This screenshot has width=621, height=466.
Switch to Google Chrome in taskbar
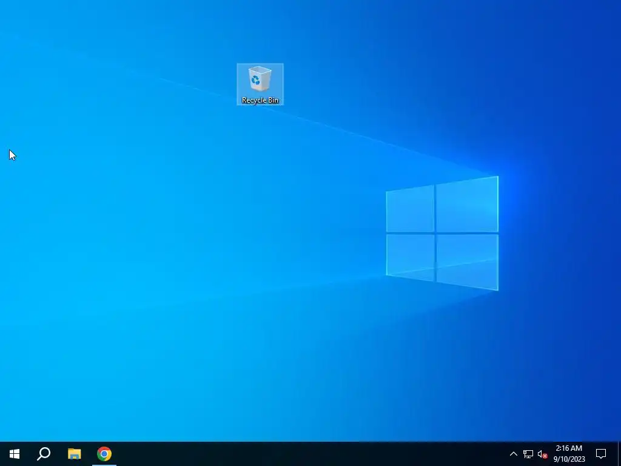(104, 454)
